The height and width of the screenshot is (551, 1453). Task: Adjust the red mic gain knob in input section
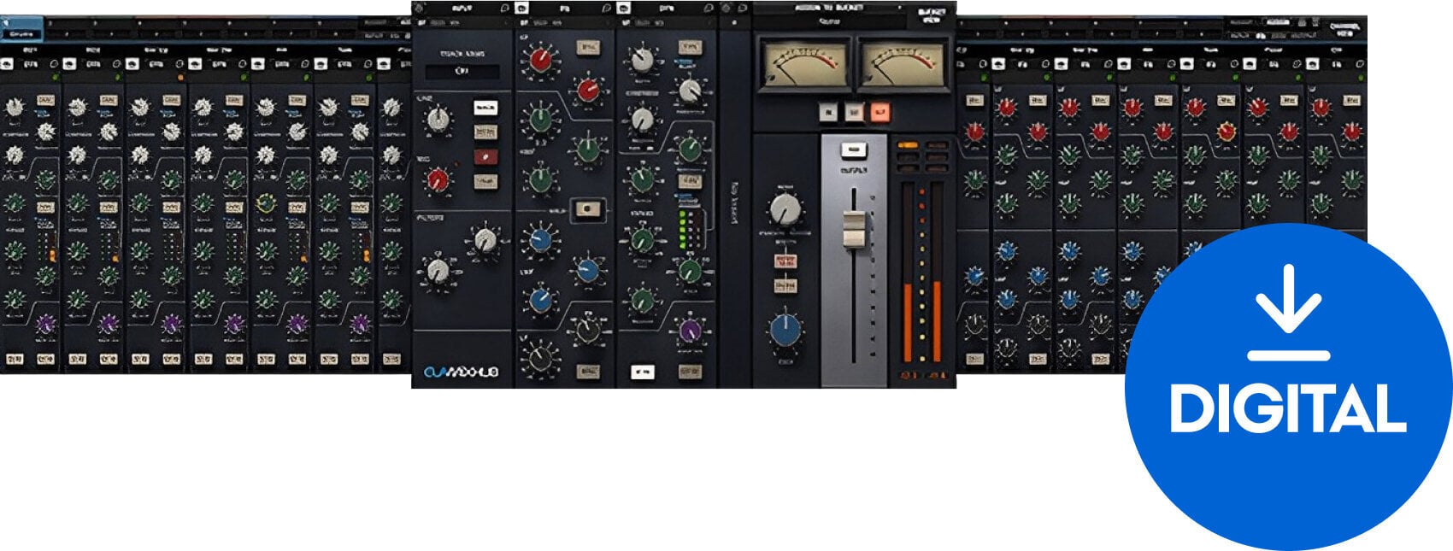(x=438, y=179)
